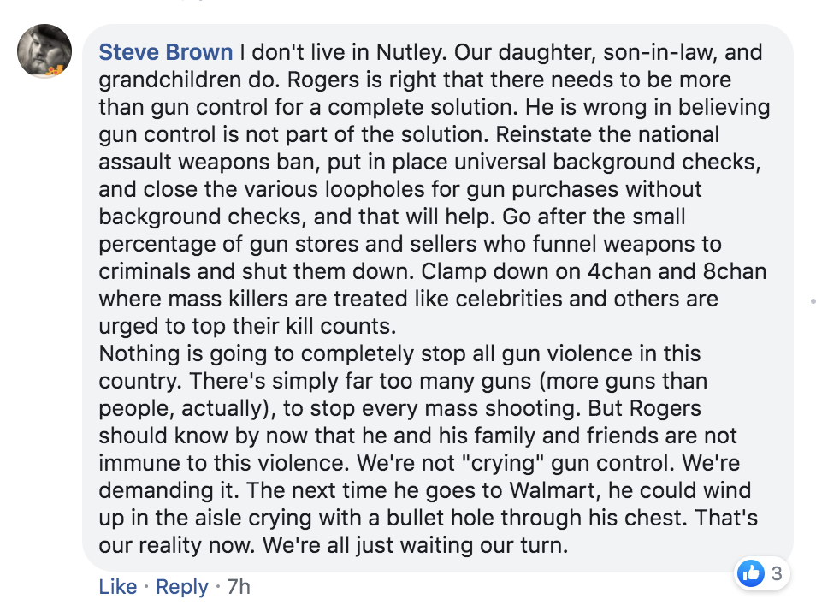Click Steve Brown's profile picture
Image resolution: width=816 pixels, height=611 pixels.
44,50
